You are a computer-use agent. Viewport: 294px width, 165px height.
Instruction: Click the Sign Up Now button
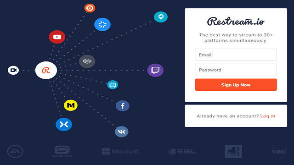click(236, 85)
